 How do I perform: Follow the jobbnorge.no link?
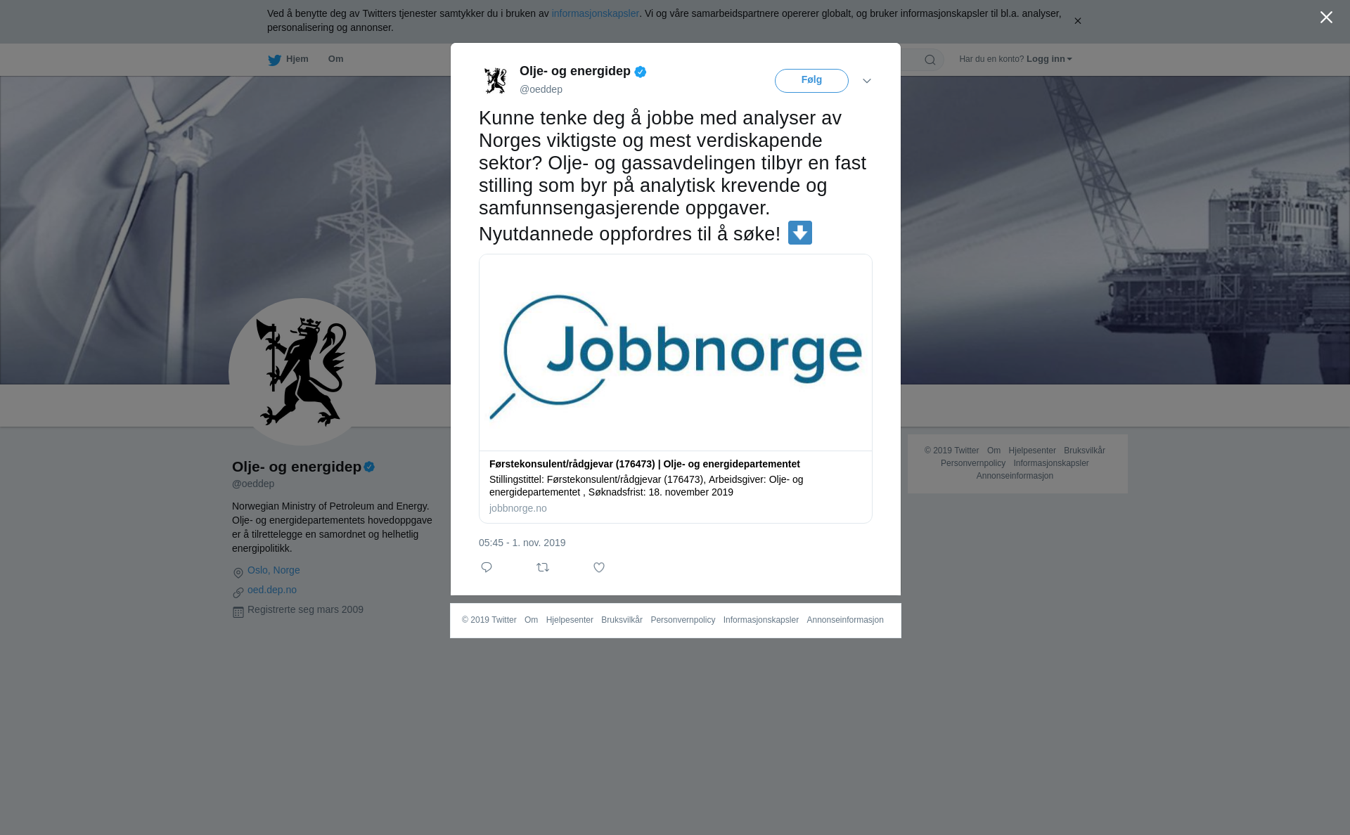[x=518, y=508]
